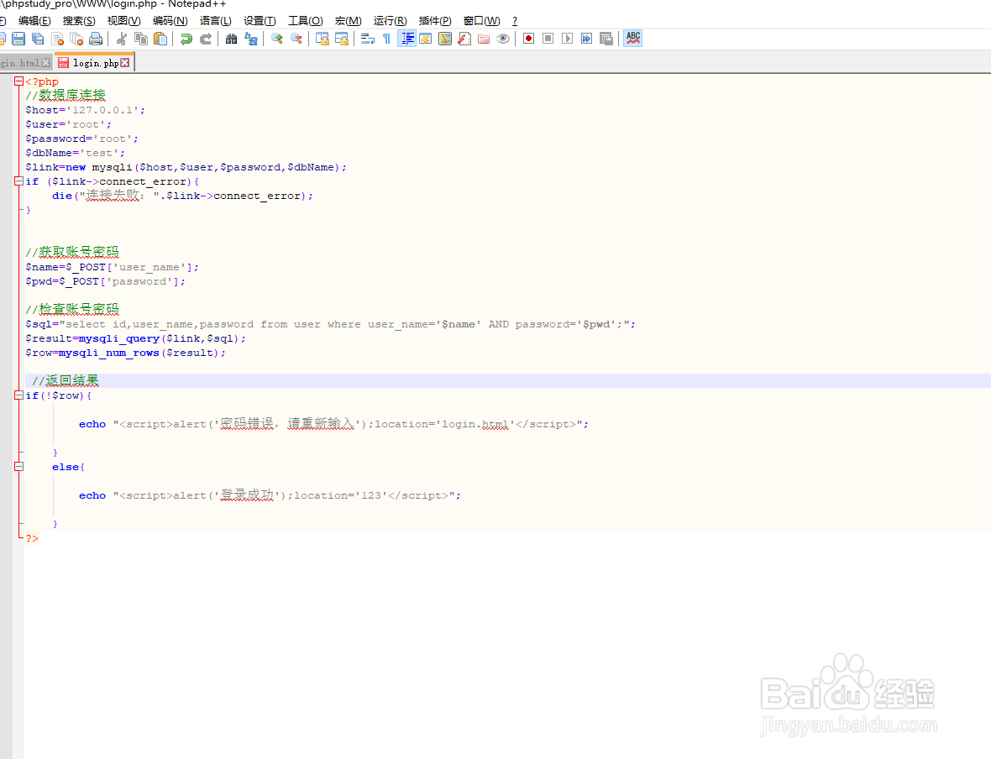Screen dimensions: 991x759
Task: Open the 语言(L) menu
Action: [x=216, y=21]
